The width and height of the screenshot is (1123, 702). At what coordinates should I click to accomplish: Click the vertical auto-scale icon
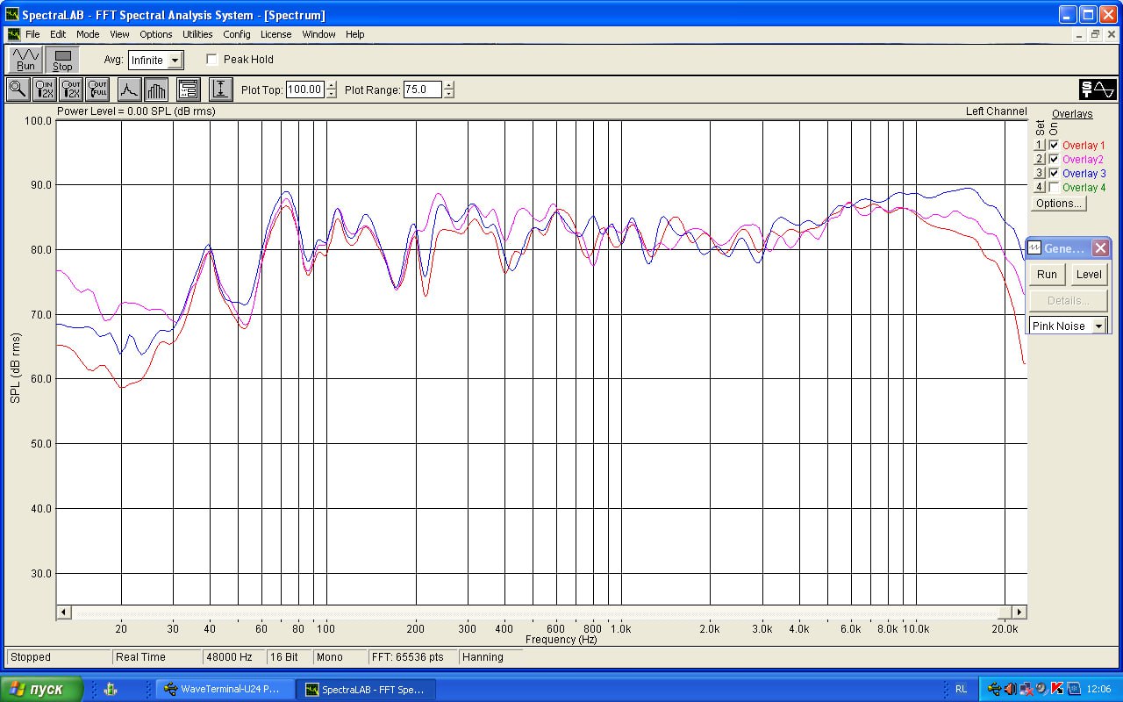coord(220,89)
